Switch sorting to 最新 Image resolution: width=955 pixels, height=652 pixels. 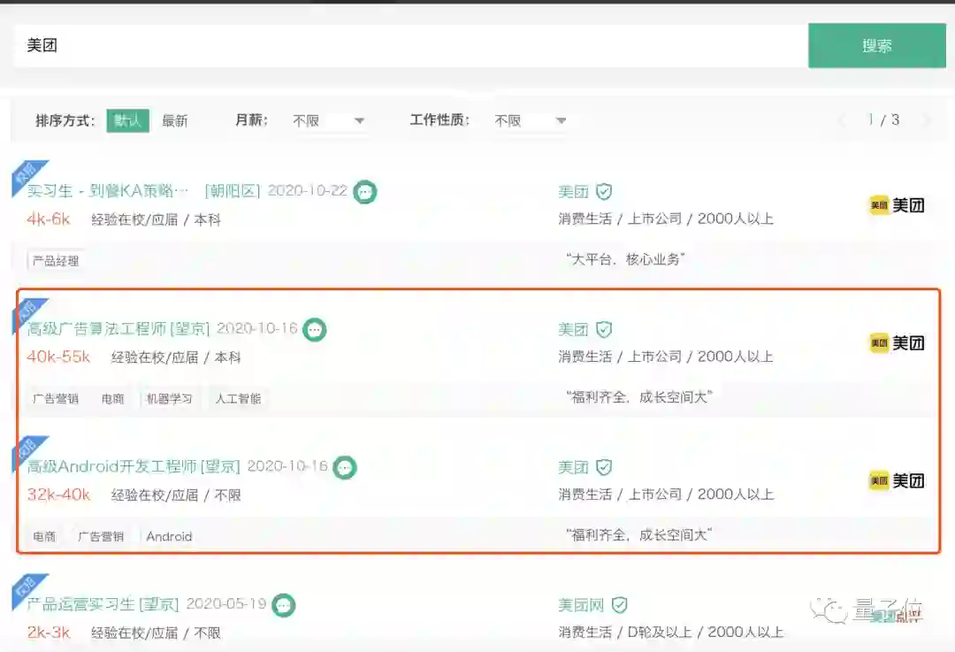tap(175, 120)
